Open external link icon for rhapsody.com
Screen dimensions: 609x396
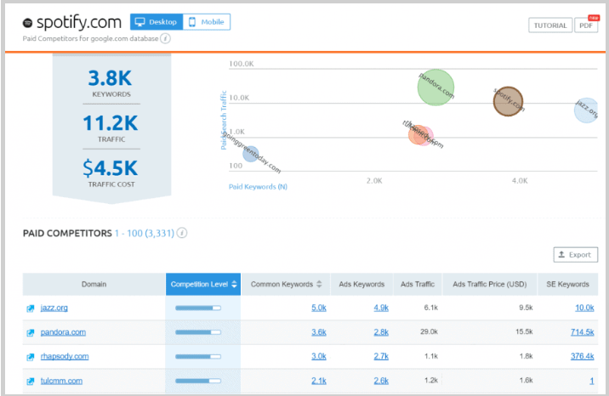point(31,357)
